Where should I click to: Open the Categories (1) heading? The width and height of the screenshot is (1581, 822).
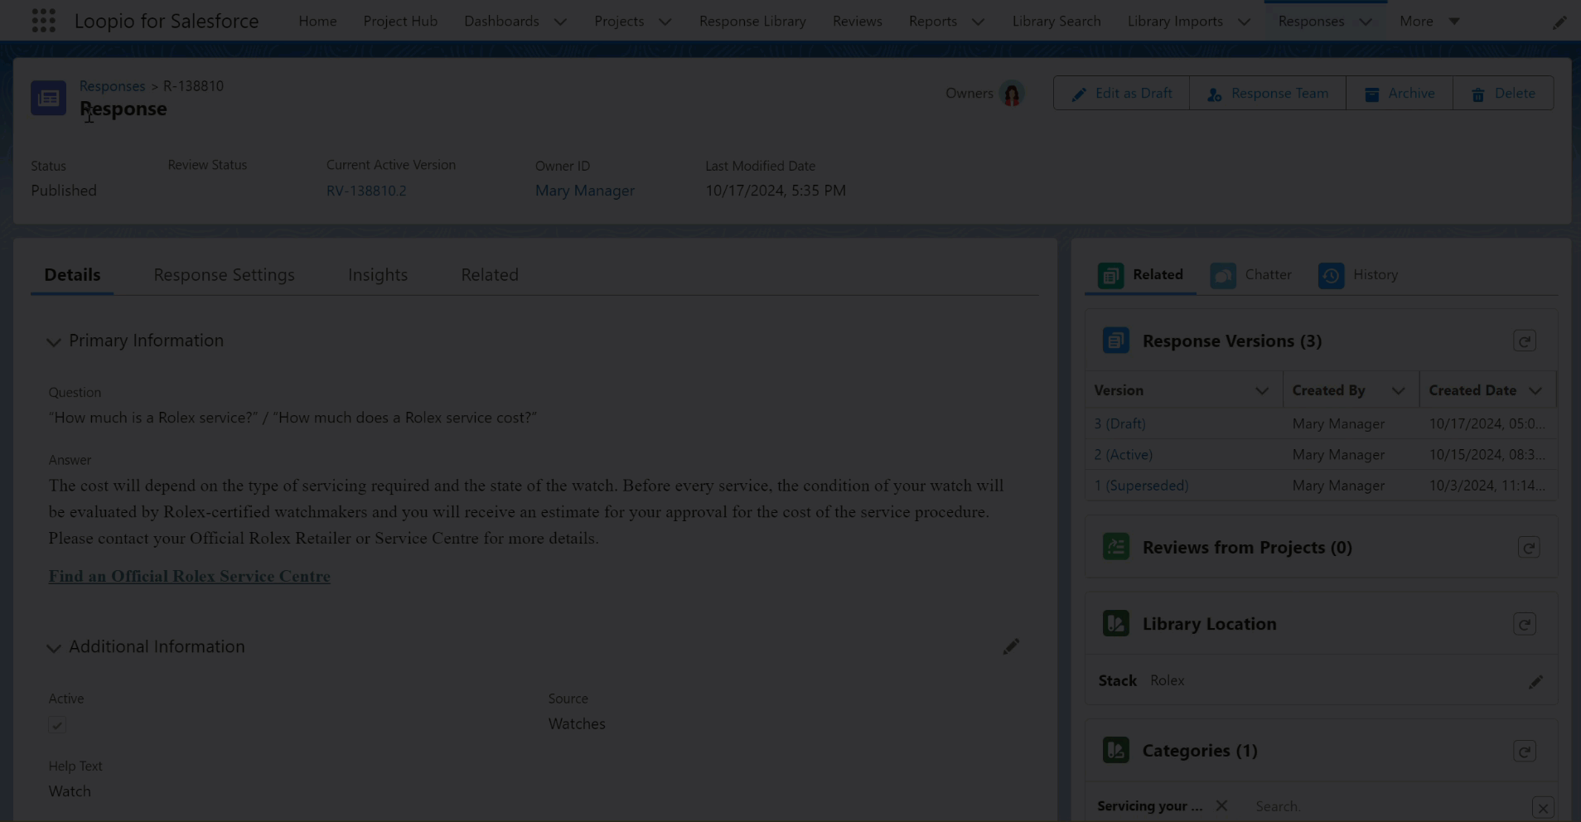click(x=1200, y=751)
